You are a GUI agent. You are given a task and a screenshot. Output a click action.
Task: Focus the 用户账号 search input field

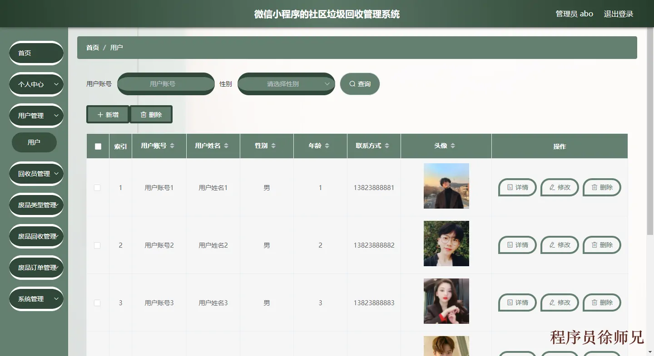coord(166,84)
